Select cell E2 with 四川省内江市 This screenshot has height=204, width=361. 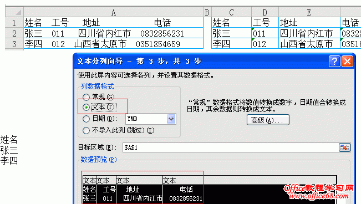point(309,33)
